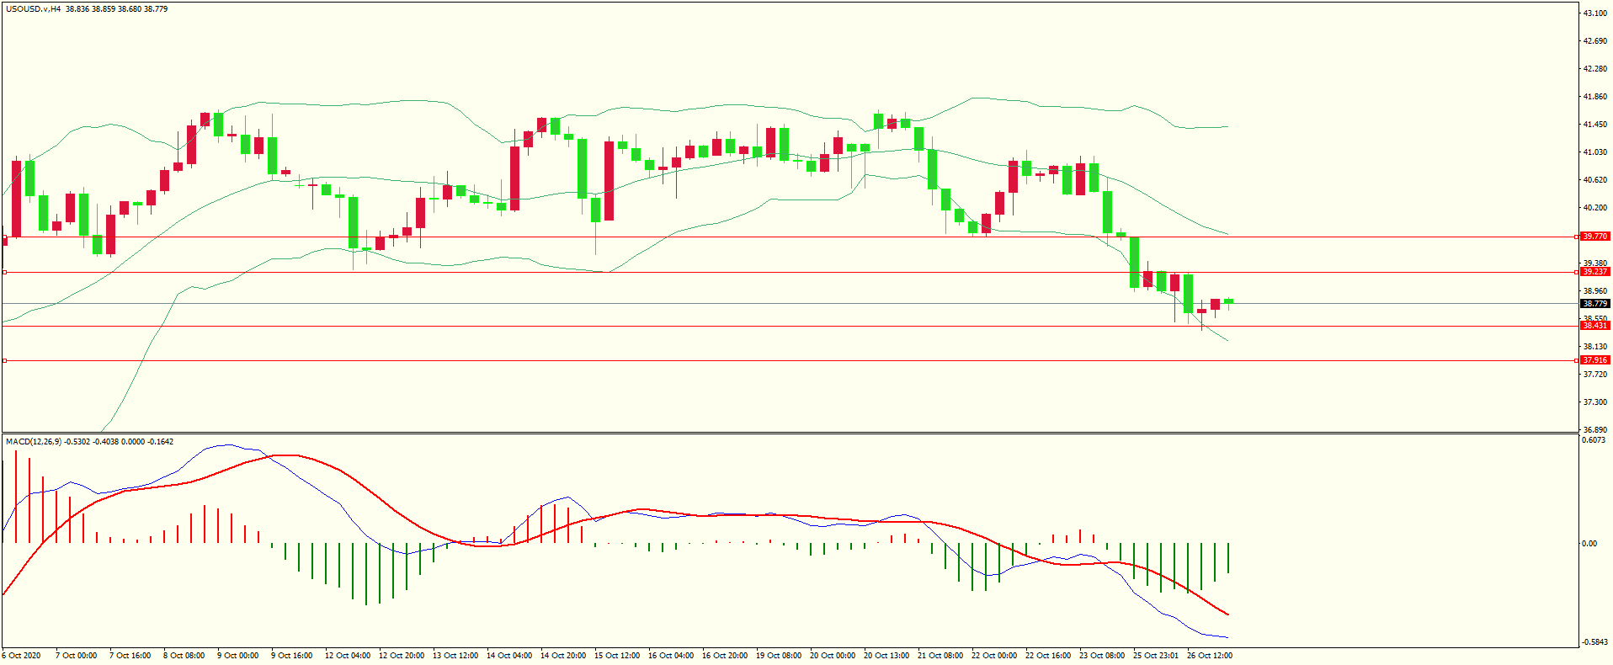
Task: Click the 38.130 price axis label
Action: (1595, 347)
